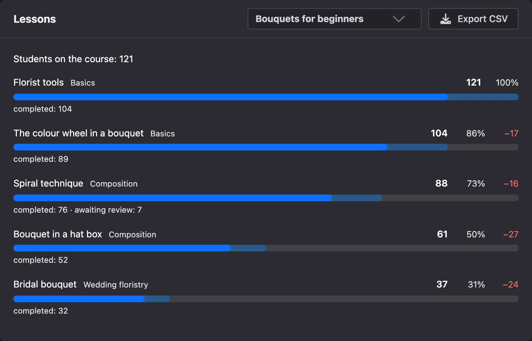Viewport: 532px width, 341px height.
Task: Click the Composition tag beside Spiral technique
Action: [x=114, y=184]
